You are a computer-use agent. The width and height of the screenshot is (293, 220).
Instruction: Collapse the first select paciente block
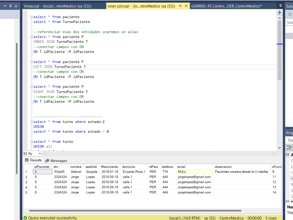[x=32, y=17]
